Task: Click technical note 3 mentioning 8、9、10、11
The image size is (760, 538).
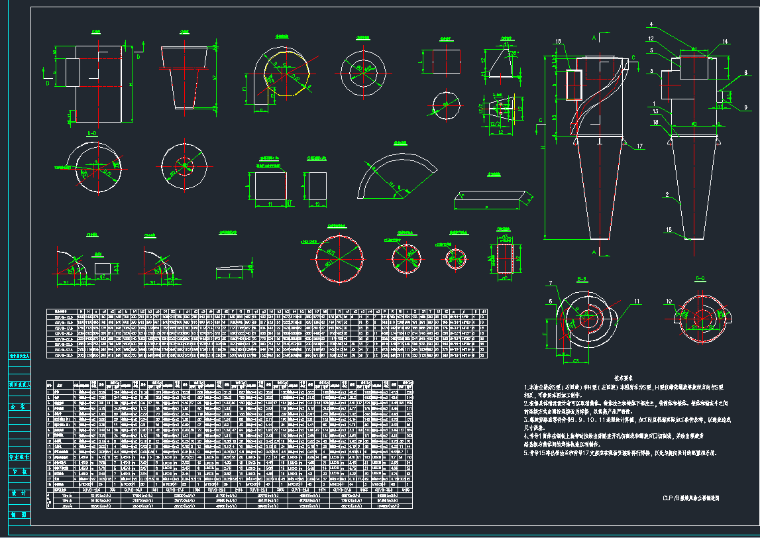Action: click(x=627, y=423)
